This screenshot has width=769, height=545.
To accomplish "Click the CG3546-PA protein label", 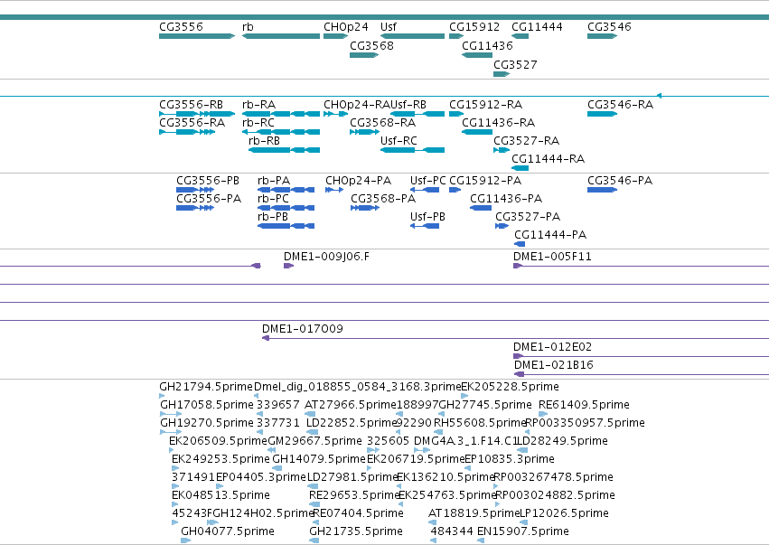I will point(621,181).
